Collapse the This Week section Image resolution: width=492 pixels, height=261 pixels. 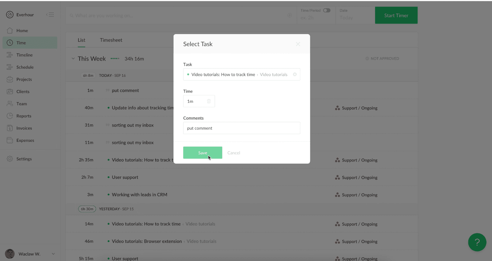73,58
